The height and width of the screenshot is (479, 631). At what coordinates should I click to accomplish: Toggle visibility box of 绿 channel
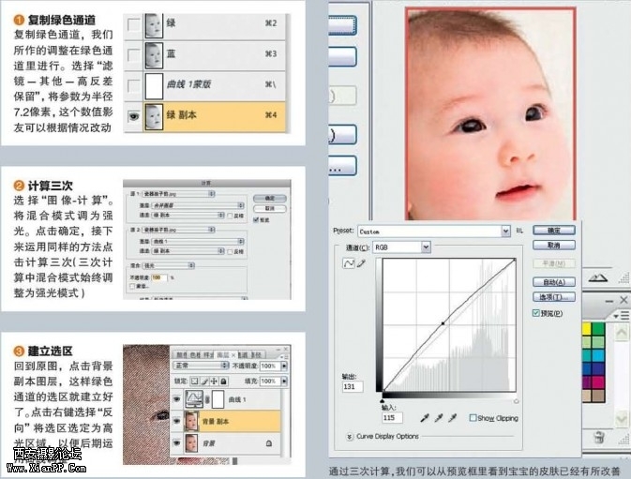133,24
